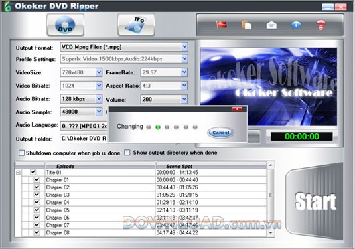Uncheck the Chapter 05 checkbox

point(37,210)
